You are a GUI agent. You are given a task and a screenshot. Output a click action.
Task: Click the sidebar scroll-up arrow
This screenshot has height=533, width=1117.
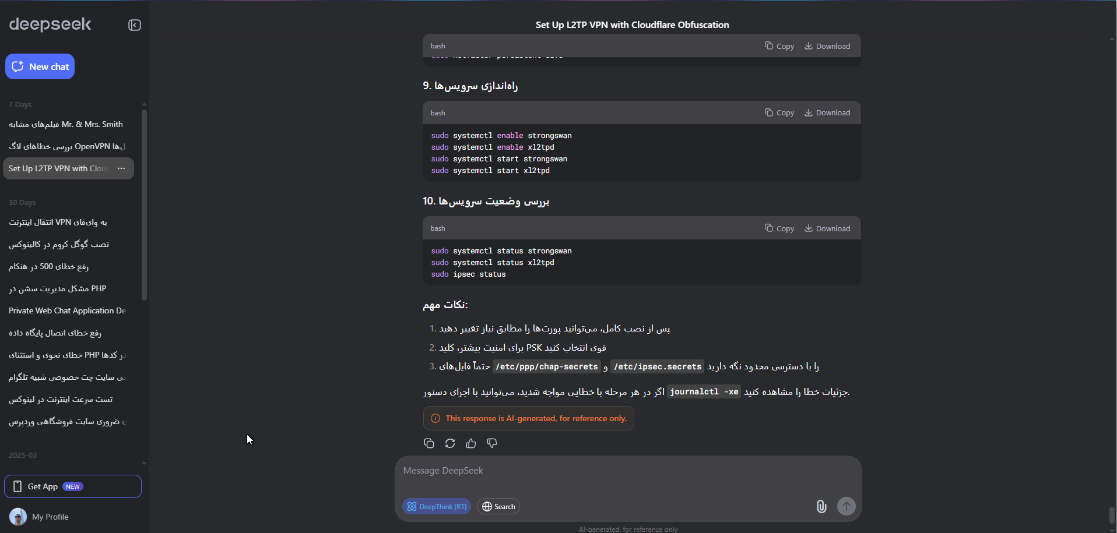144,104
